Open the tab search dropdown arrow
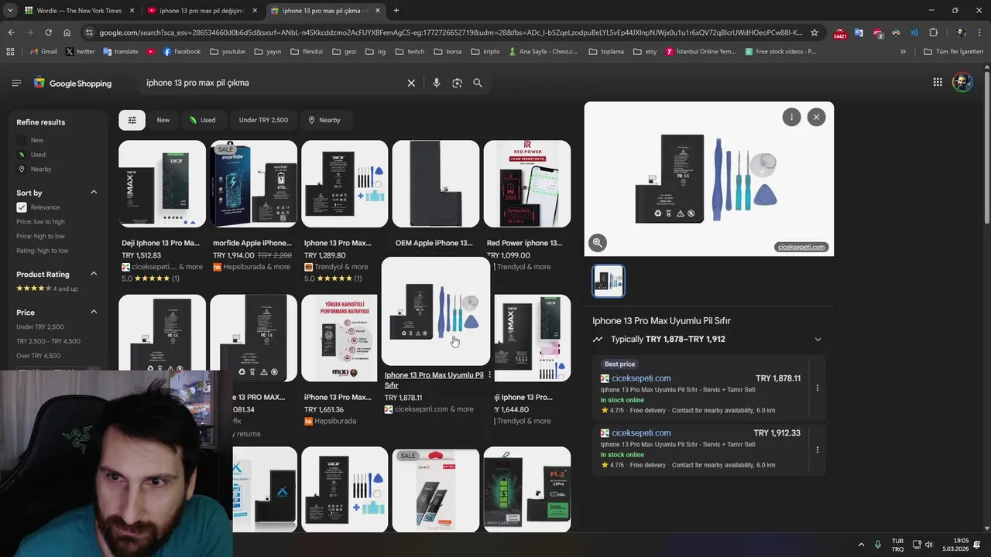Image resolution: width=991 pixels, height=557 pixels. 10,11
